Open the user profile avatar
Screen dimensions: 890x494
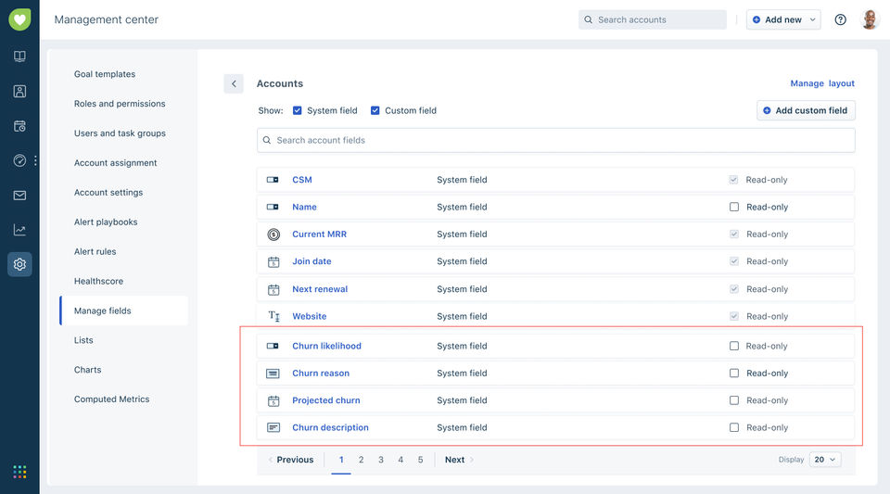[x=870, y=19]
